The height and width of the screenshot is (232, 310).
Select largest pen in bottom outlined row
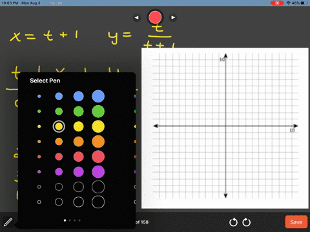pyautogui.click(x=98, y=202)
